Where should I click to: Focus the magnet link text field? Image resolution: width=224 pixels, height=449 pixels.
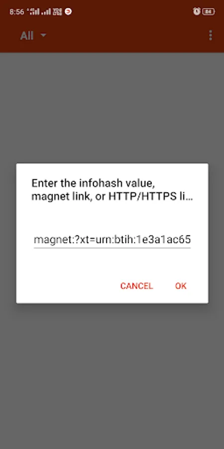pyautogui.click(x=112, y=239)
